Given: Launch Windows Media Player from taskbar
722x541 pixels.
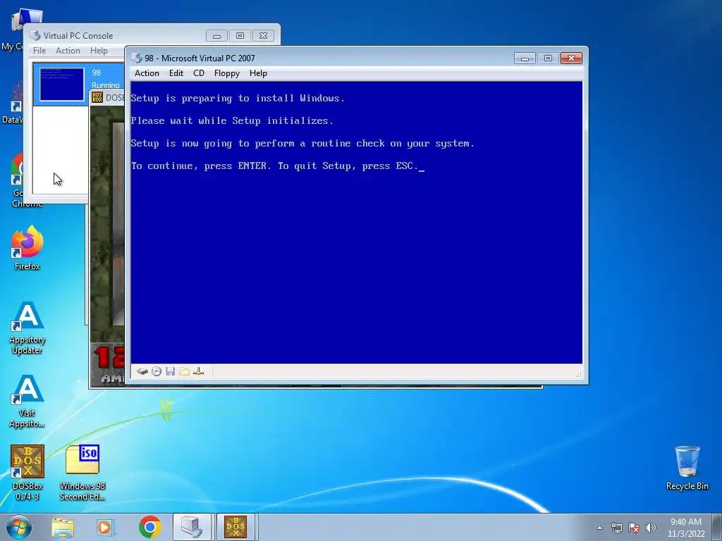Looking at the screenshot, I should point(106,527).
